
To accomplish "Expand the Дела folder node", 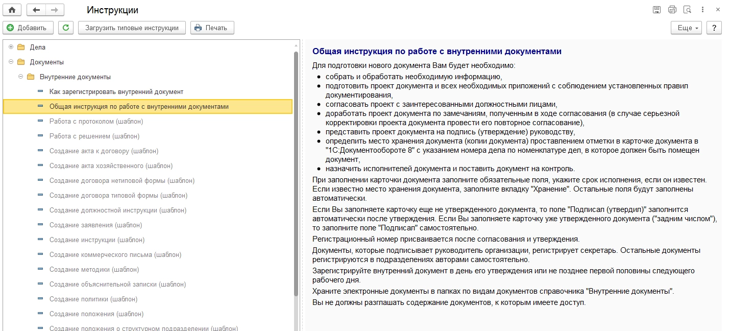I will tap(11, 47).
